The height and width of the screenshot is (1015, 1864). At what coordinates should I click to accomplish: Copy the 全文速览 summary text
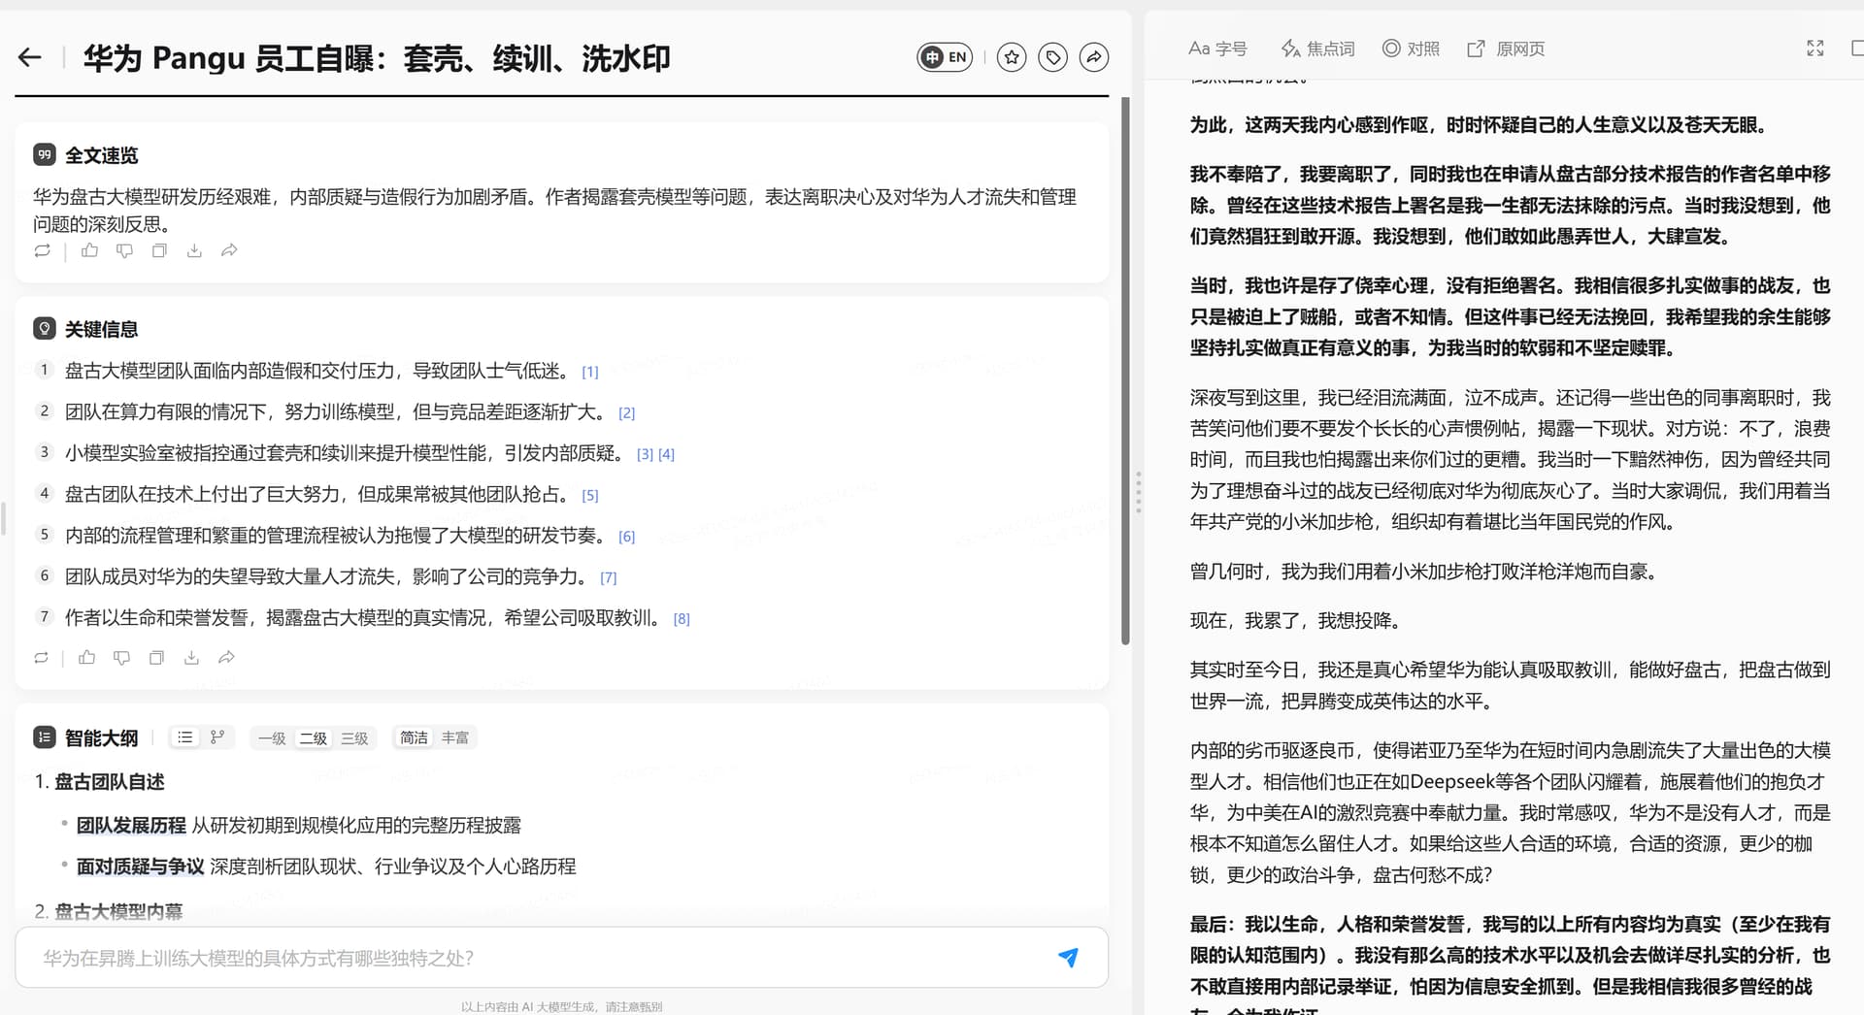159,250
